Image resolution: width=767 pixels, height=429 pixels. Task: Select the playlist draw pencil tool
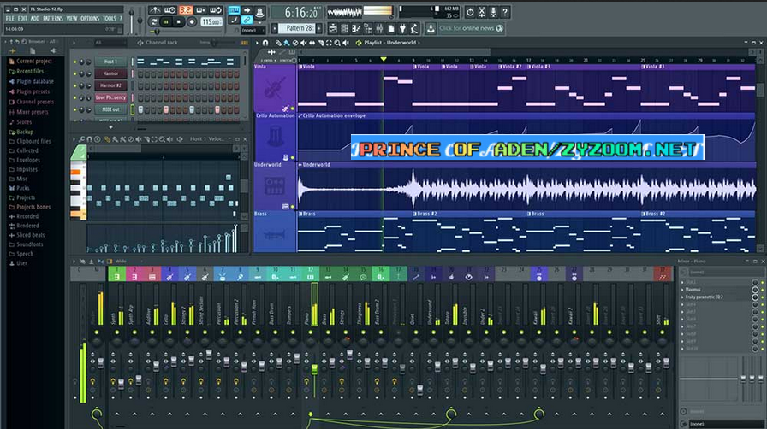(x=278, y=43)
